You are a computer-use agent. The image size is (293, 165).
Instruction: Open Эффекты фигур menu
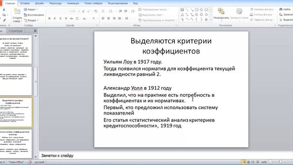point(262,20)
